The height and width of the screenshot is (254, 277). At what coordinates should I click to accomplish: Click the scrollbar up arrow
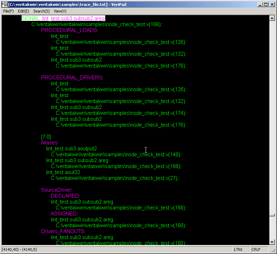(272, 18)
